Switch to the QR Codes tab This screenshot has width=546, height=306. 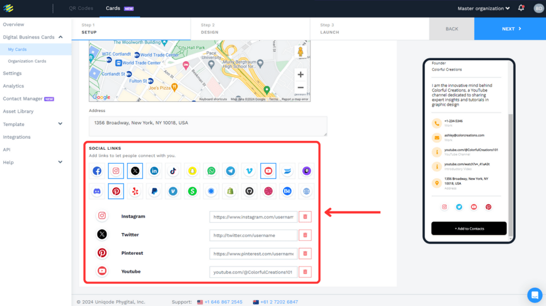click(81, 8)
